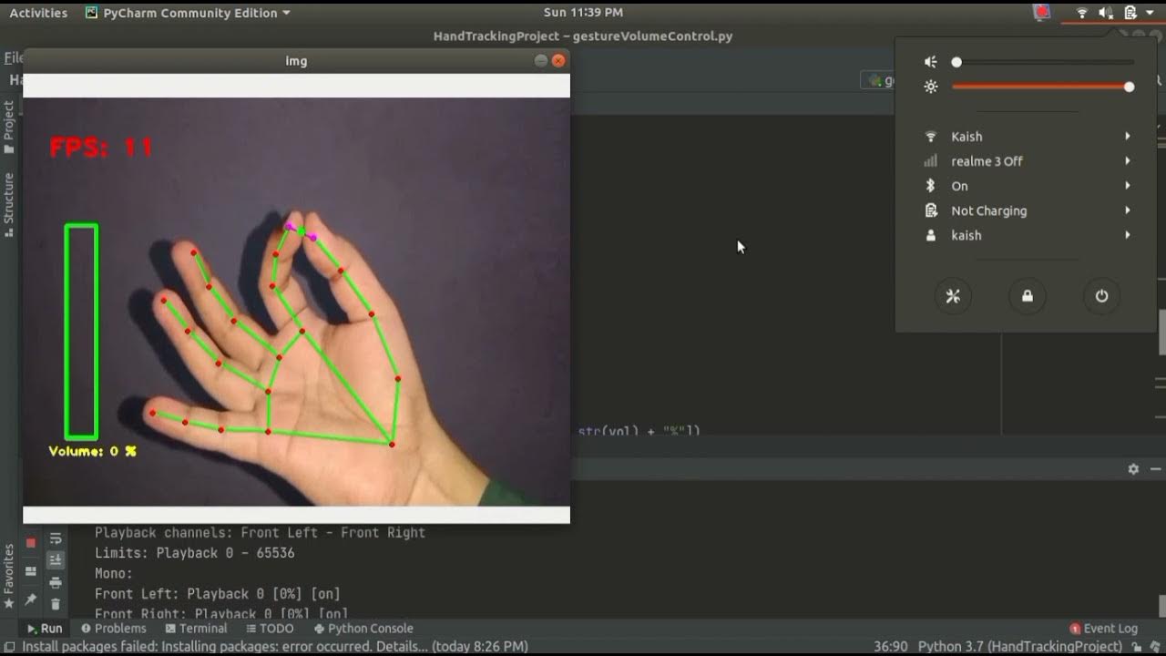Click the 'Playback channels: Front Left - Front Right' line

pyautogui.click(x=260, y=533)
